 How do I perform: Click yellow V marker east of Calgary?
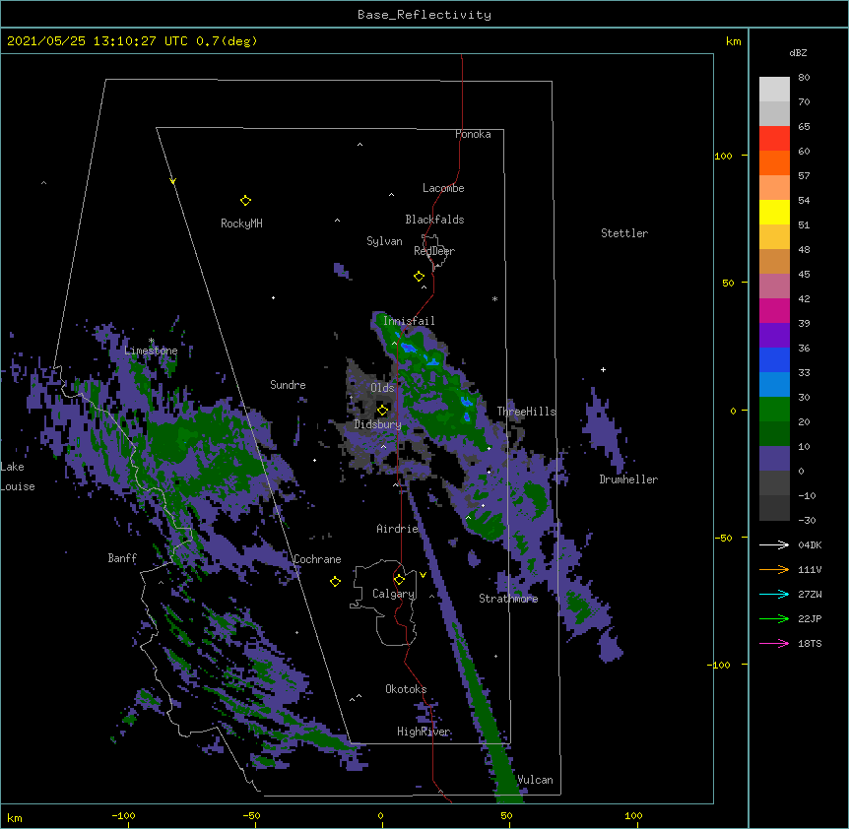(423, 575)
